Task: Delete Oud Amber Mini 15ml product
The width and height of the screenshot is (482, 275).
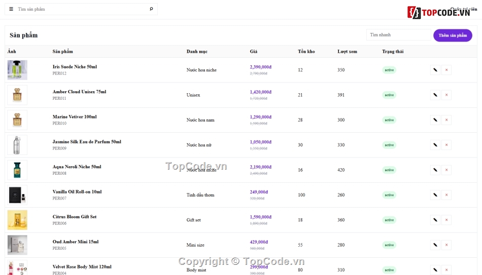Action: coord(446,245)
